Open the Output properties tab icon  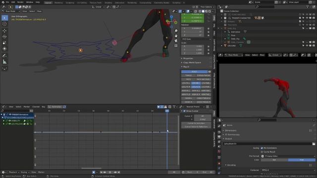click(x=219, y=137)
